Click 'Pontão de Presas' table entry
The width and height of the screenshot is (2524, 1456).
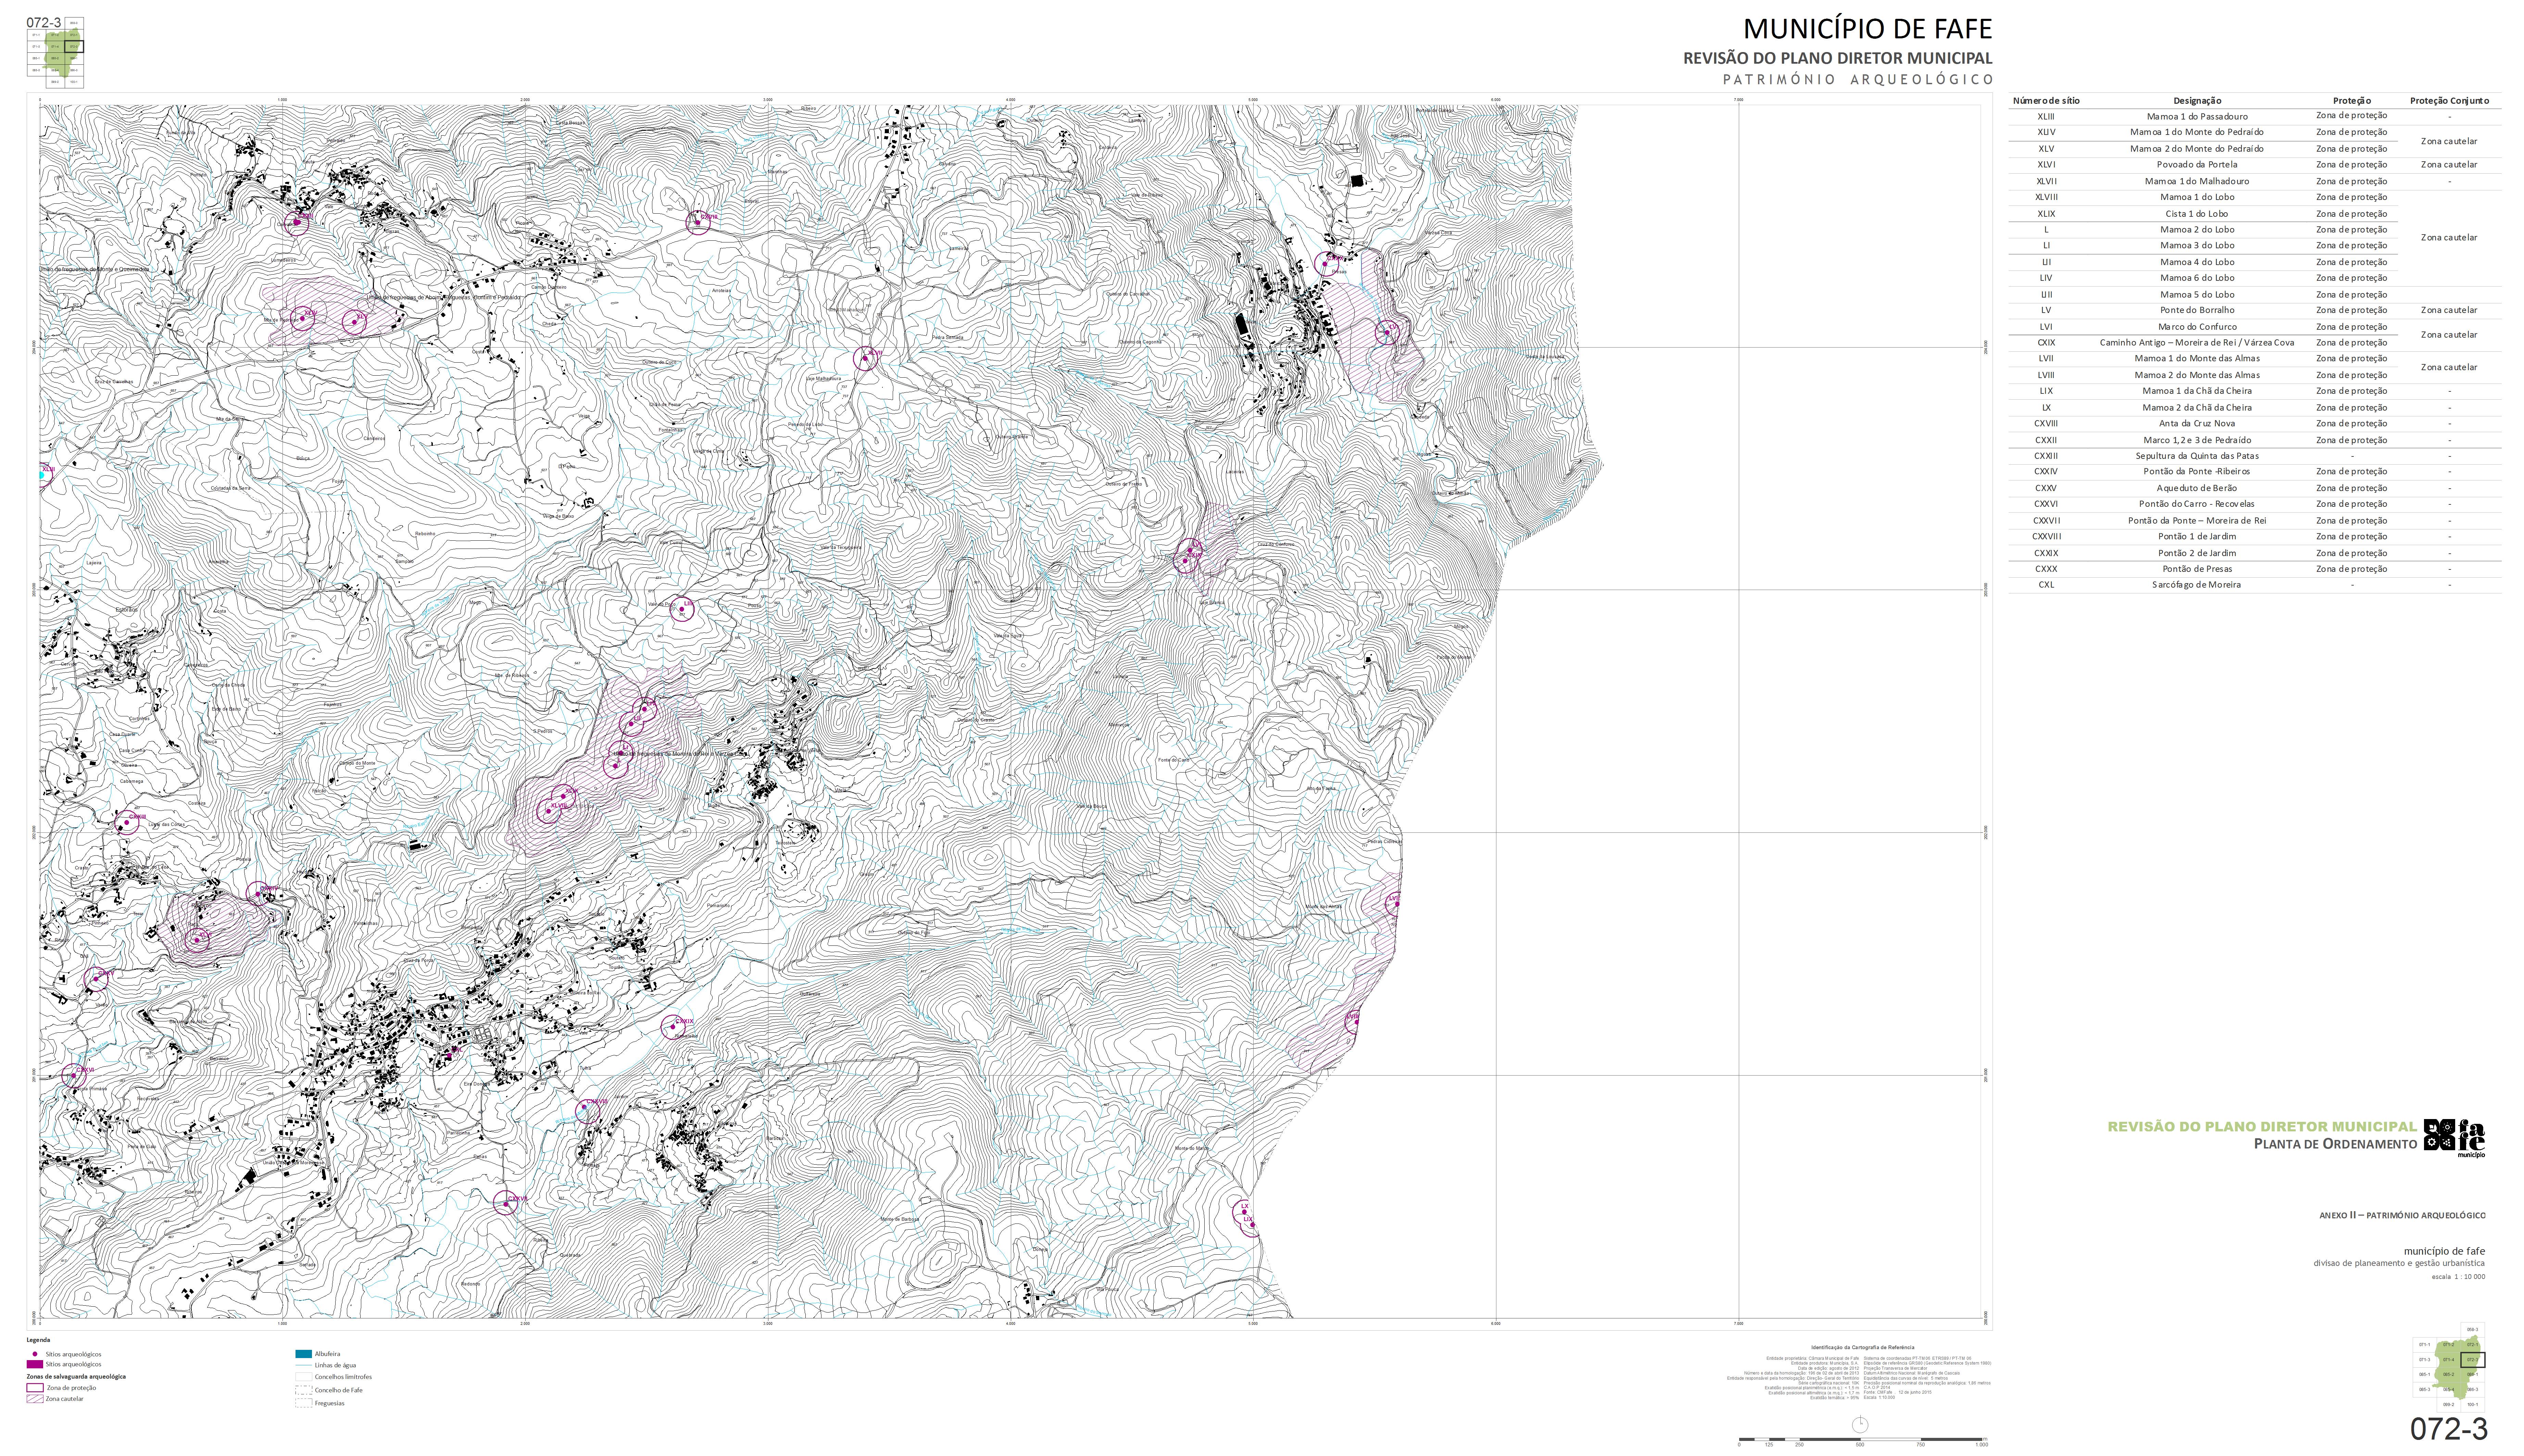(2197, 569)
